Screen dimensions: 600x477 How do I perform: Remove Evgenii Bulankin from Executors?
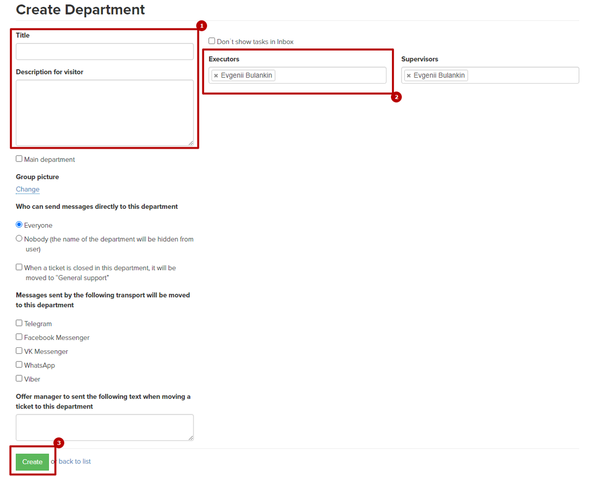216,76
